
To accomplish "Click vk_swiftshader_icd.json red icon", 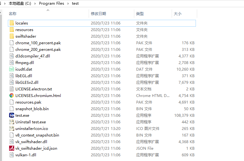I will coord(12,148).
